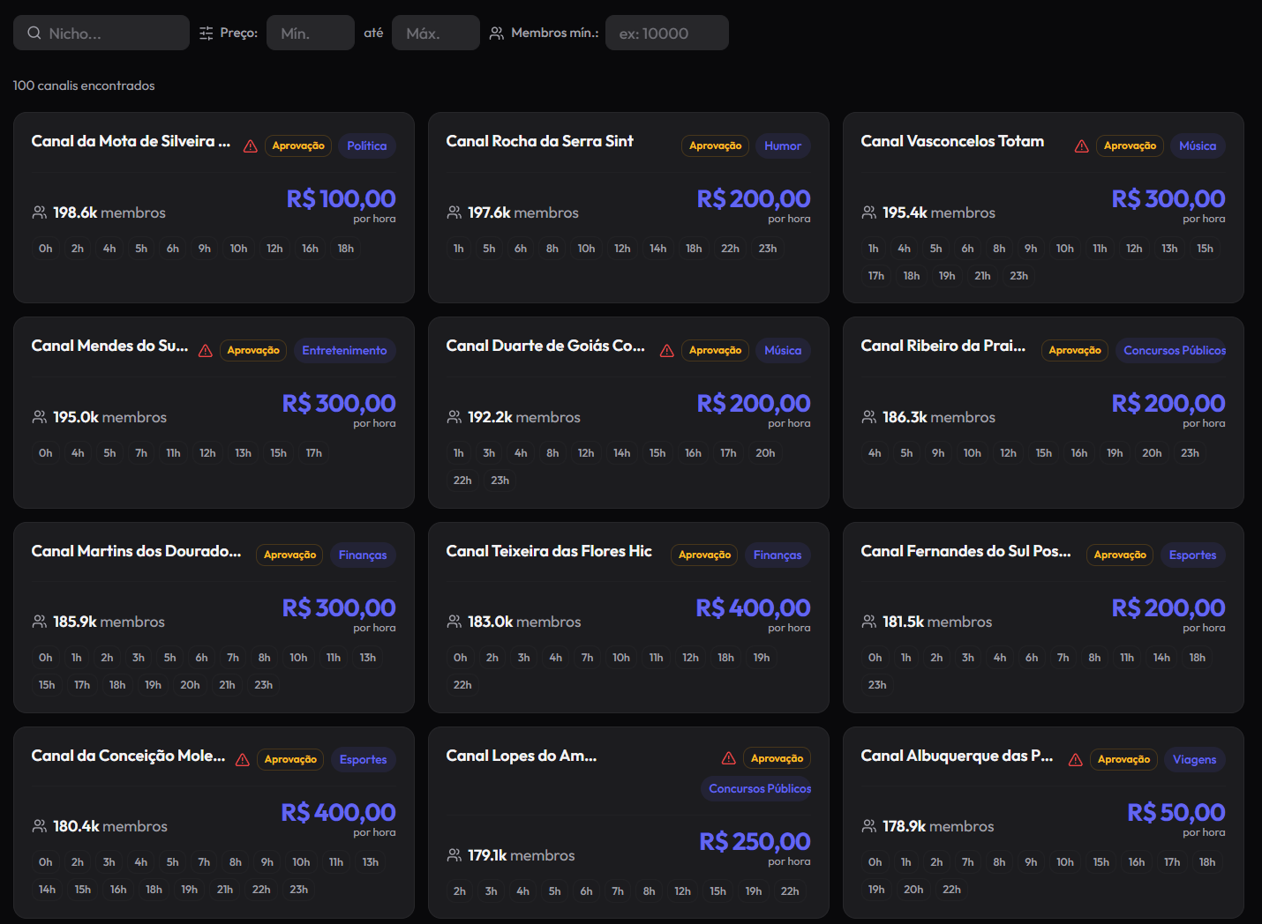Select the Humor tag on Canal Rocha da Serra Sint
Image resolution: width=1262 pixels, height=924 pixels.
coord(783,145)
